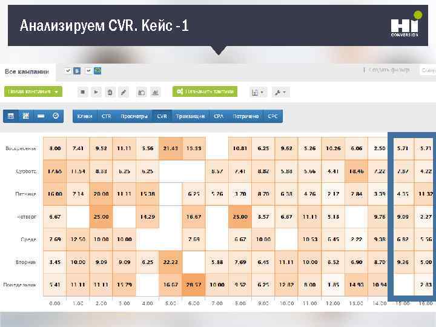Open the Новая кампания dropdown
This screenshot has width=436, height=327.
pyautogui.click(x=33, y=91)
